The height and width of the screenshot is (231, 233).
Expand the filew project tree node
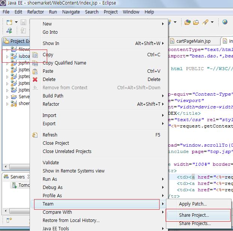pos(7,50)
